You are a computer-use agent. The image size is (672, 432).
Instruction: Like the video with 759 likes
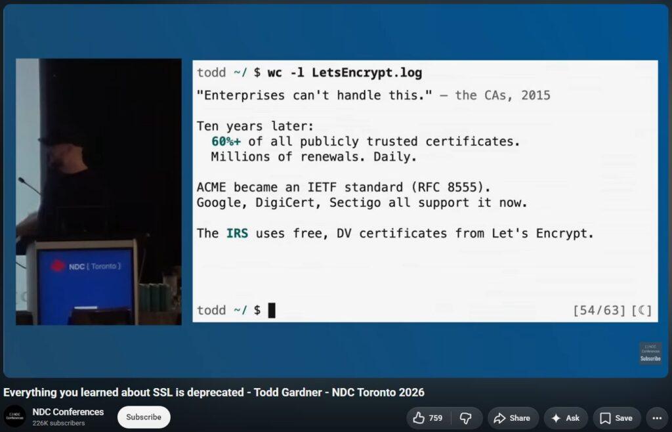[x=427, y=418]
